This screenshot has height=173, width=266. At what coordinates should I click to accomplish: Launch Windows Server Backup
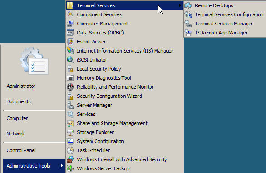[124, 168]
